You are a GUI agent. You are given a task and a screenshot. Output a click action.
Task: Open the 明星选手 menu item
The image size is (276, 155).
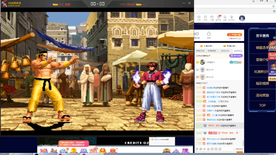pos(262,48)
